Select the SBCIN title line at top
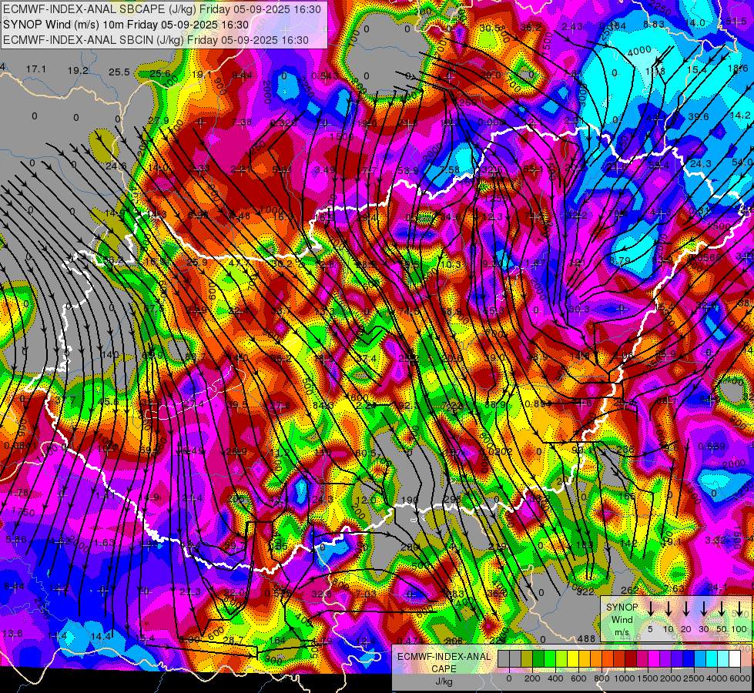This screenshot has width=754, height=693. (156, 40)
